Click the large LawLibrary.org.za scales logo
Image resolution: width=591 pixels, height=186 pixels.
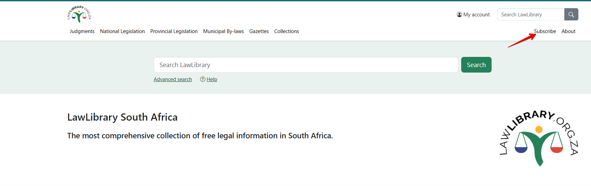click(x=539, y=138)
